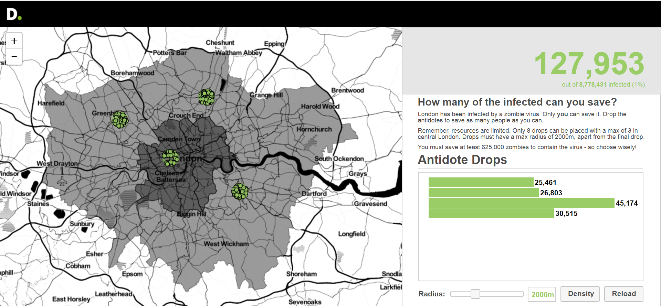Click the Radius: label
Screen dimensions: 661x306
[432, 294]
